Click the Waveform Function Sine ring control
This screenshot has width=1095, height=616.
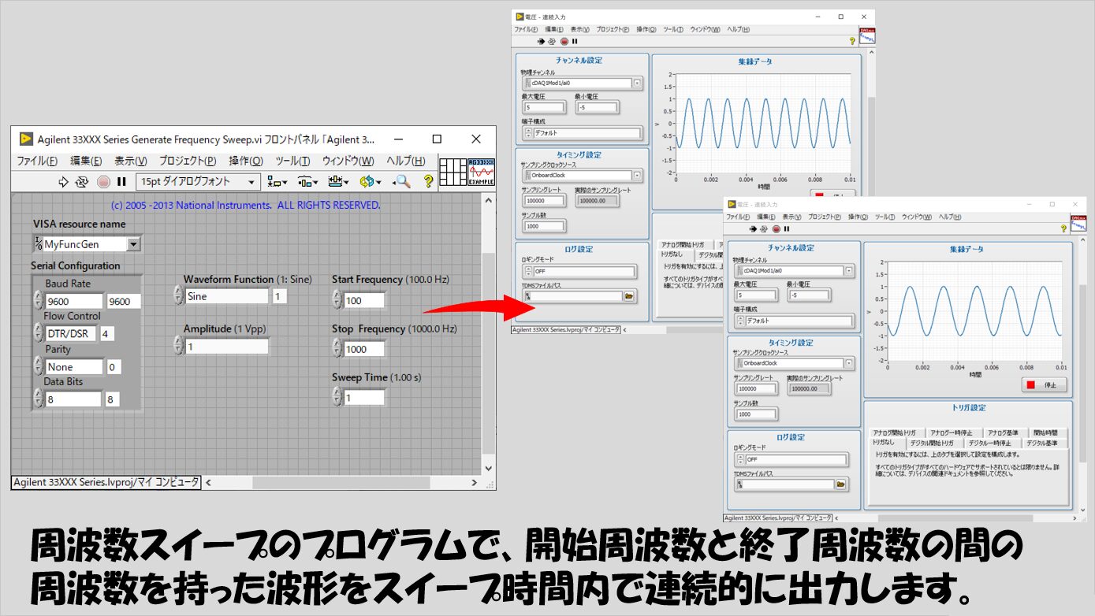[227, 296]
